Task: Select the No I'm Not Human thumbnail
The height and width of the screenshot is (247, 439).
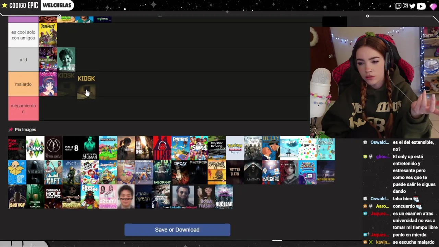Action: (90, 148)
